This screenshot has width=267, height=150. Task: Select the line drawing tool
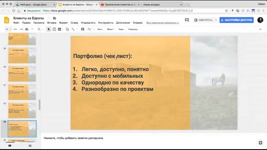coord(73,29)
